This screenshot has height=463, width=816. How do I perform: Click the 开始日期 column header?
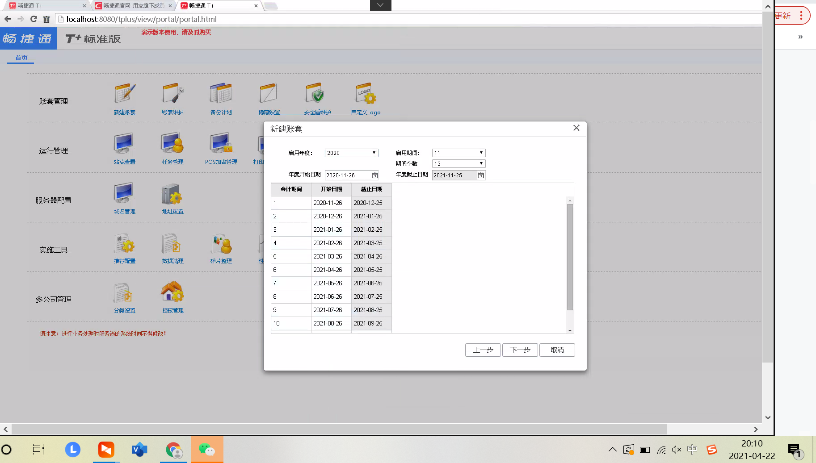point(331,189)
